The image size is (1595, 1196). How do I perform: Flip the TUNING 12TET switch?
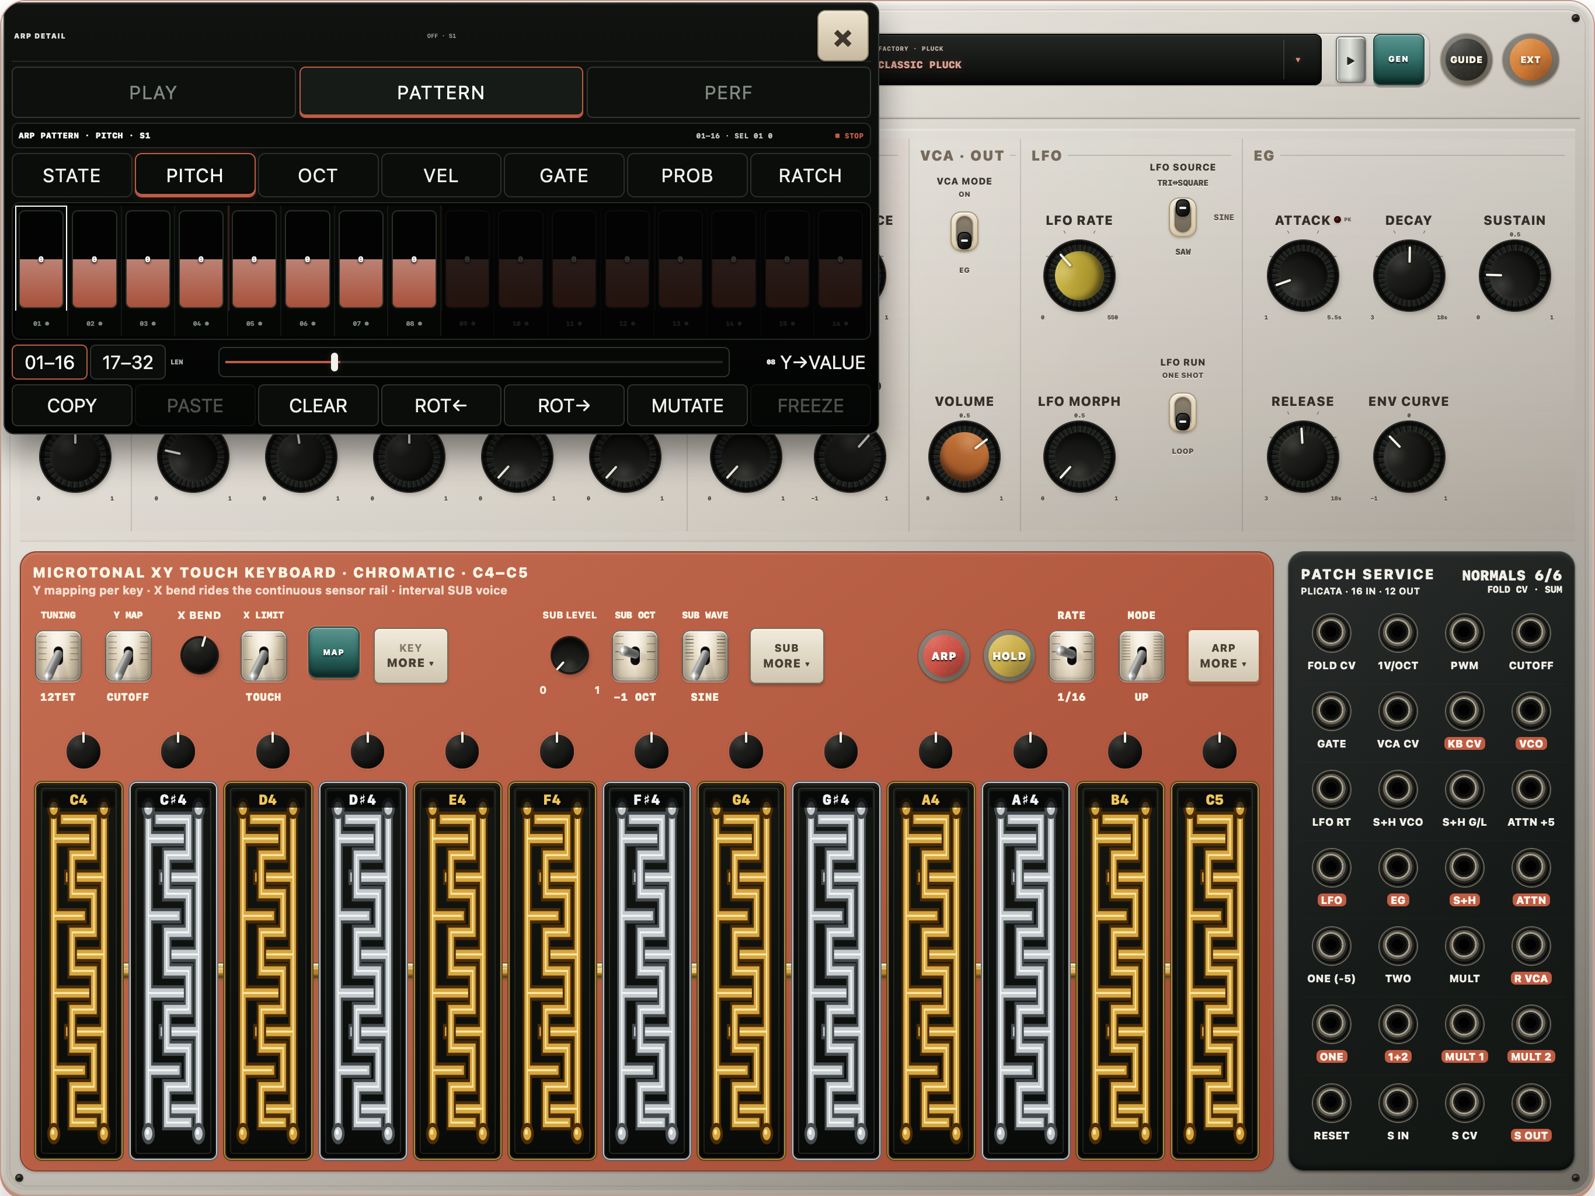click(x=58, y=656)
